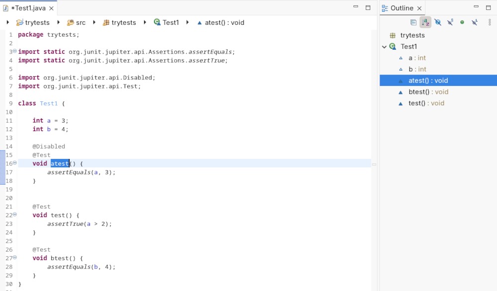Click highlighted 'atest' name on line 16
The height and width of the screenshot is (291, 497).
pos(60,163)
